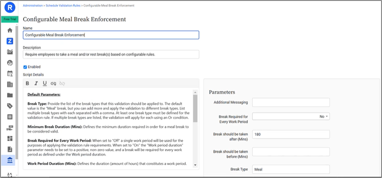The height and width of the screenshot is (178, 382).
Task: Open the calendar schedule sidebar icon
Action: coord(10,74)
